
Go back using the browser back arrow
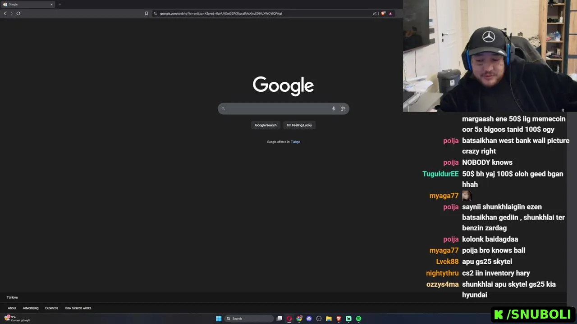(x=5, y=13)
